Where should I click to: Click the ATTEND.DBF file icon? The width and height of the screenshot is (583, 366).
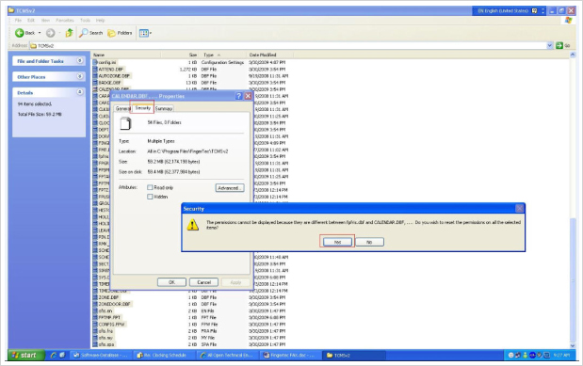point(95,69)
